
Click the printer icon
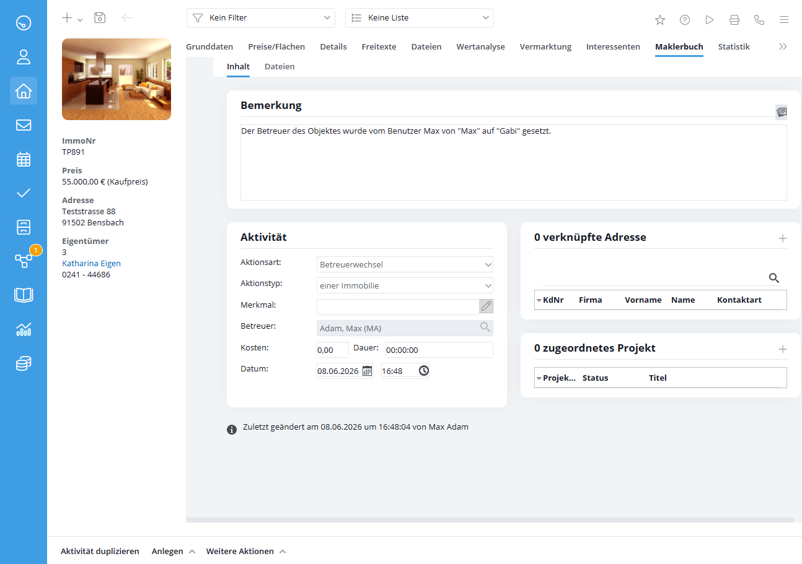[x=734, y=20]
